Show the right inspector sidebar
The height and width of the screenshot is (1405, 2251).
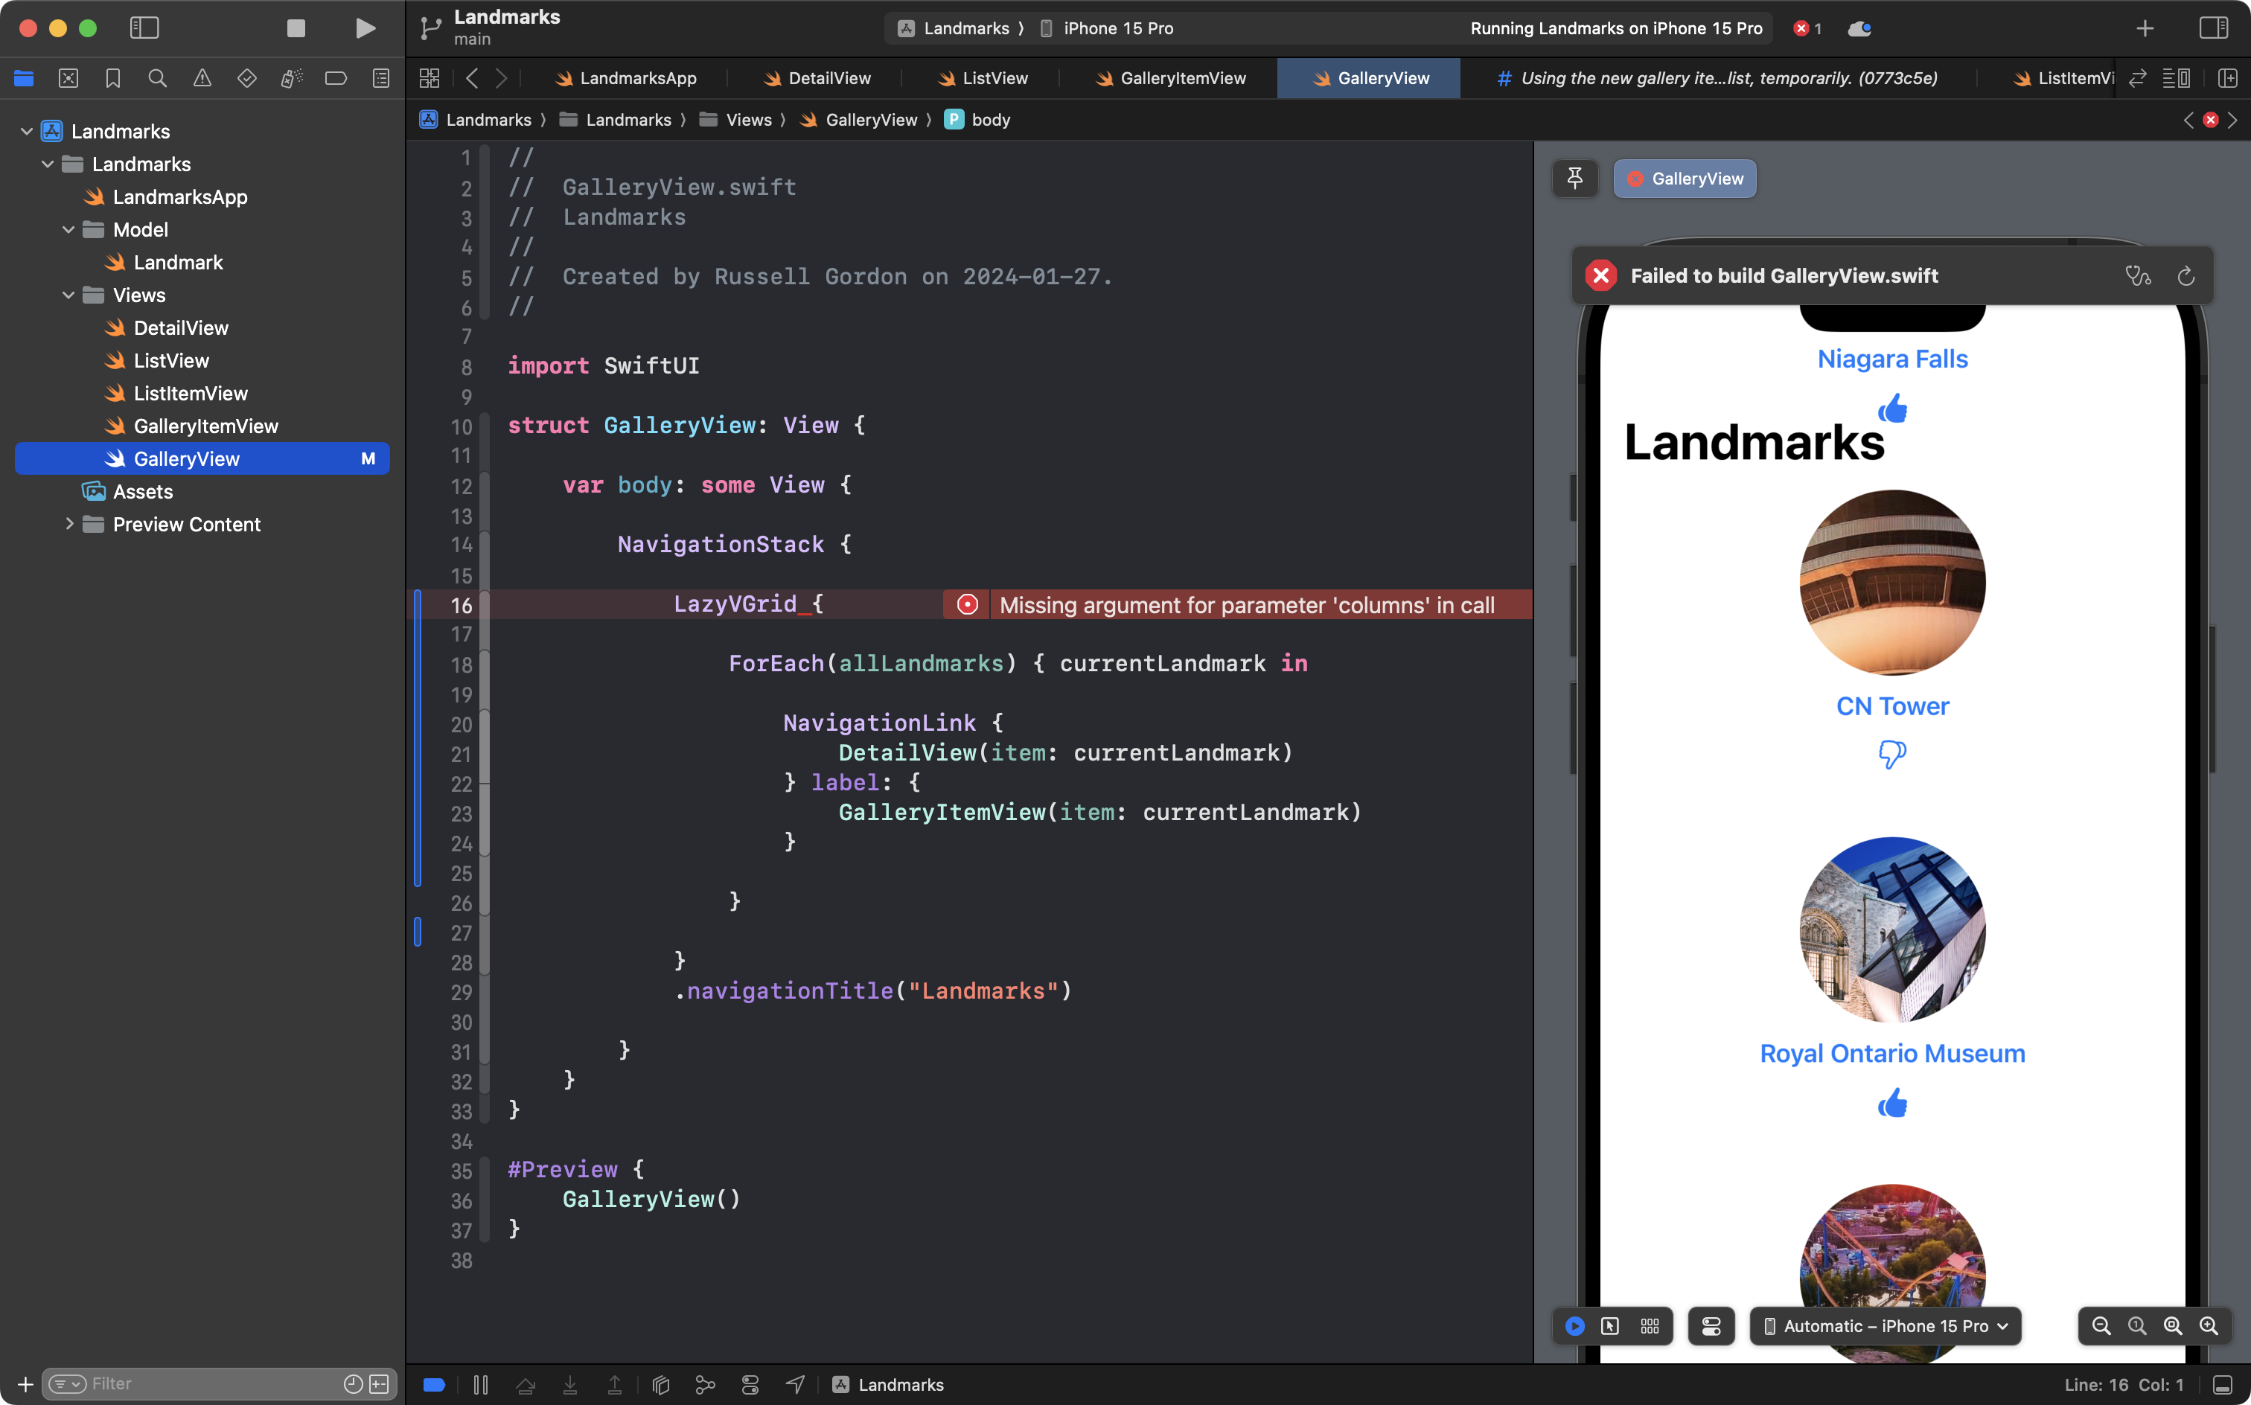2216,28
